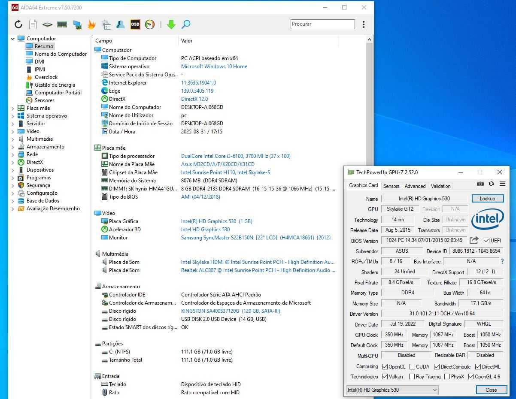Select Overclock in the tree
516x399 pixels.
tap(46, 77)
